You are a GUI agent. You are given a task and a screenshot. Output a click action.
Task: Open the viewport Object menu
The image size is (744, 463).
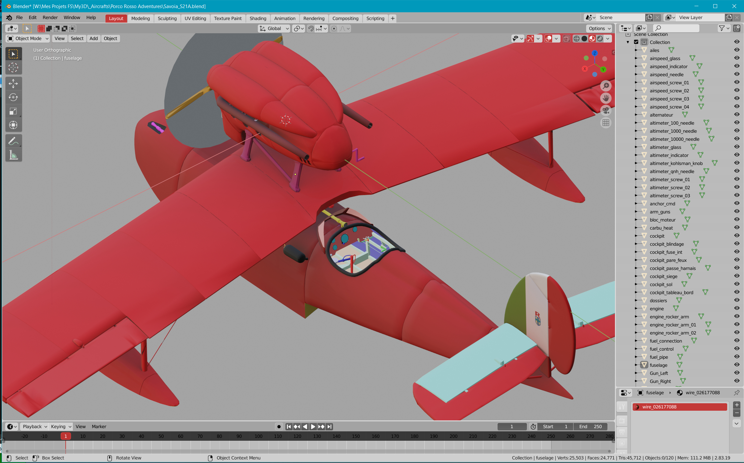tap(110, 38)
